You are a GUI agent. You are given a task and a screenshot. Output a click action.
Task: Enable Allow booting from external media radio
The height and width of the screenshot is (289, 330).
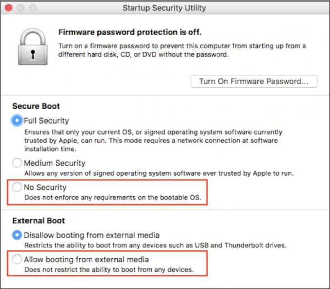(x=17, y=259)
